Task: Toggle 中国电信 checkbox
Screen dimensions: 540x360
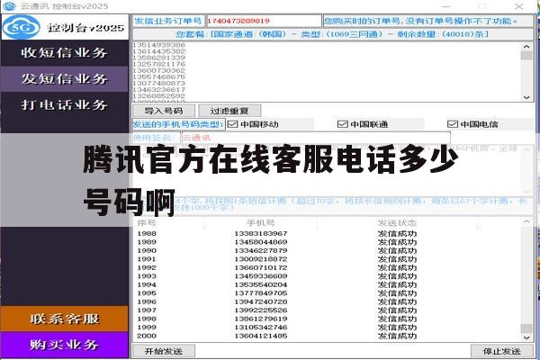Action: pyautogui.click(x=452, y=124)
